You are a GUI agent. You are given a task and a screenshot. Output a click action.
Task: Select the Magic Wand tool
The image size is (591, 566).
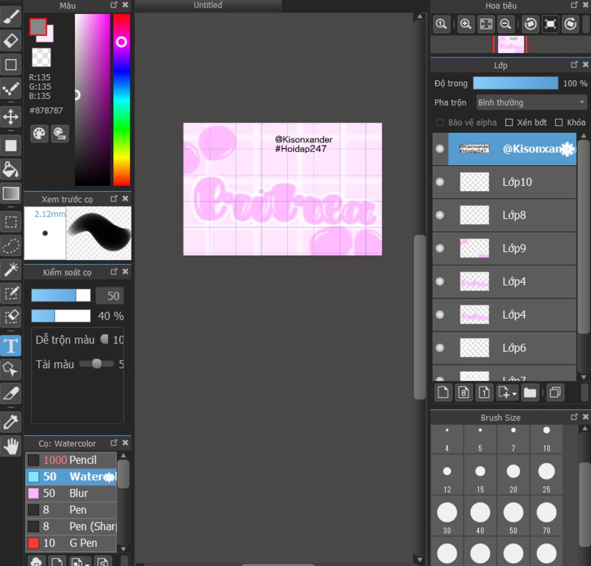(10, 269)
